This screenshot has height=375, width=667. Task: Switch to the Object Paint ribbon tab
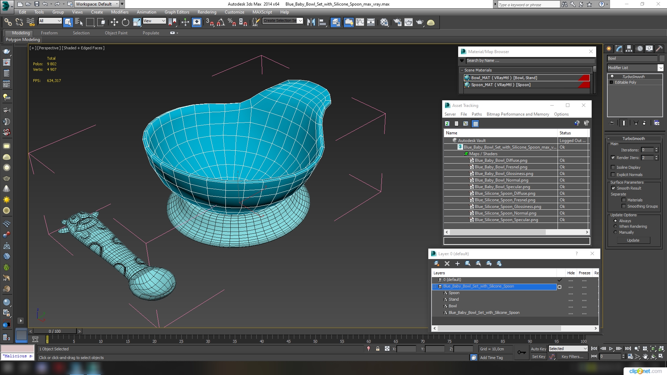pyautogui.click(x=116, y=33)
